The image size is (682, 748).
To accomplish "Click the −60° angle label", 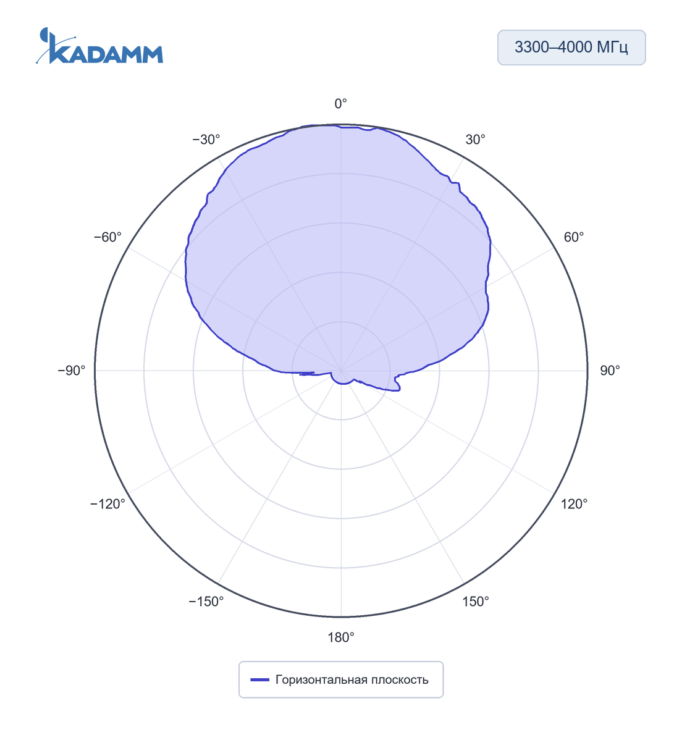I will [x=107, y=237].
